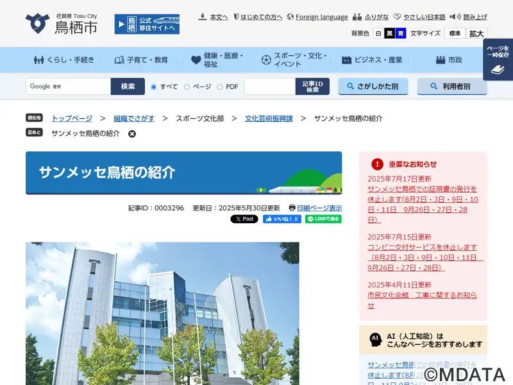Click the Sunmesse Tosu building photo
This screenshot has height=385, width=513.
point(162,314)
